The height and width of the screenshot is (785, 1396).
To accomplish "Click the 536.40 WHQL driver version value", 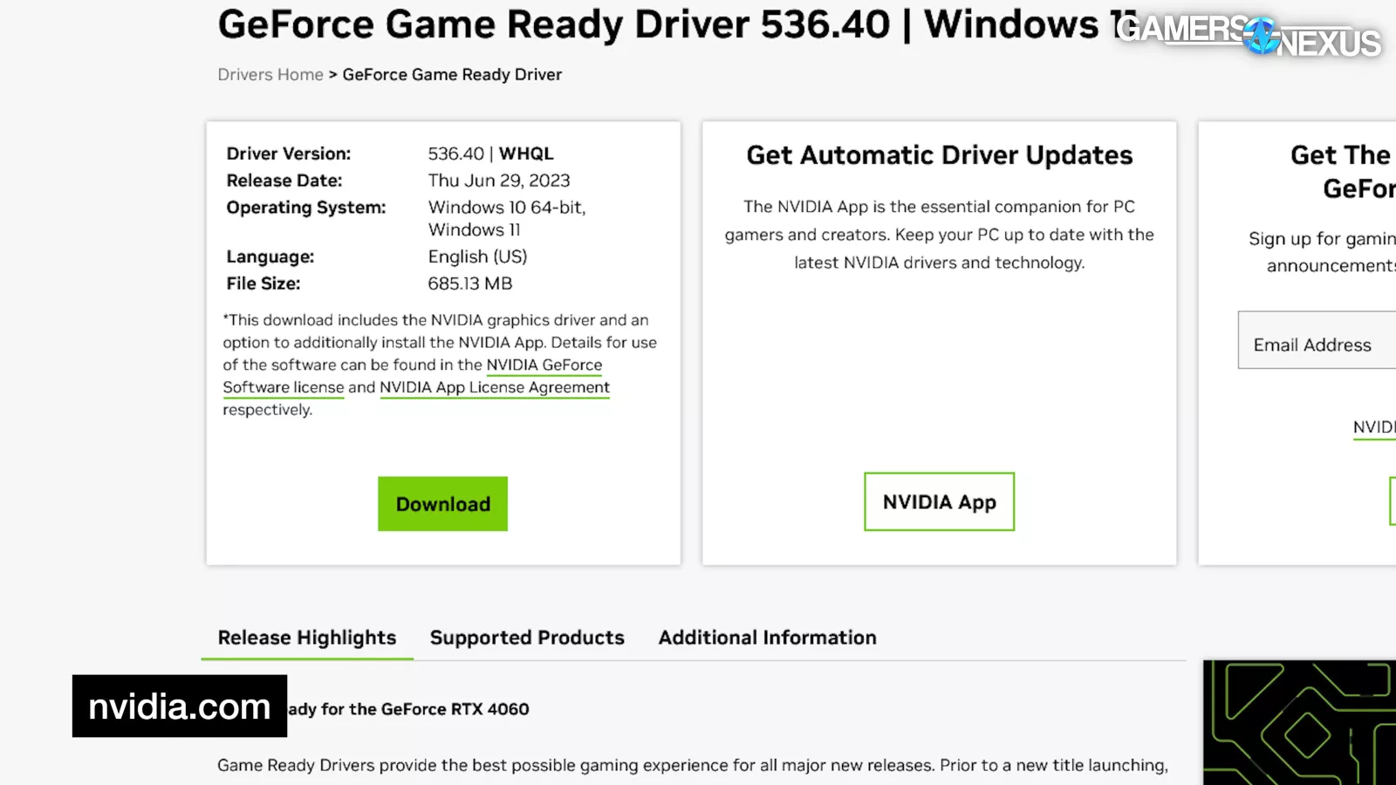I will click(x=490, y=154).
